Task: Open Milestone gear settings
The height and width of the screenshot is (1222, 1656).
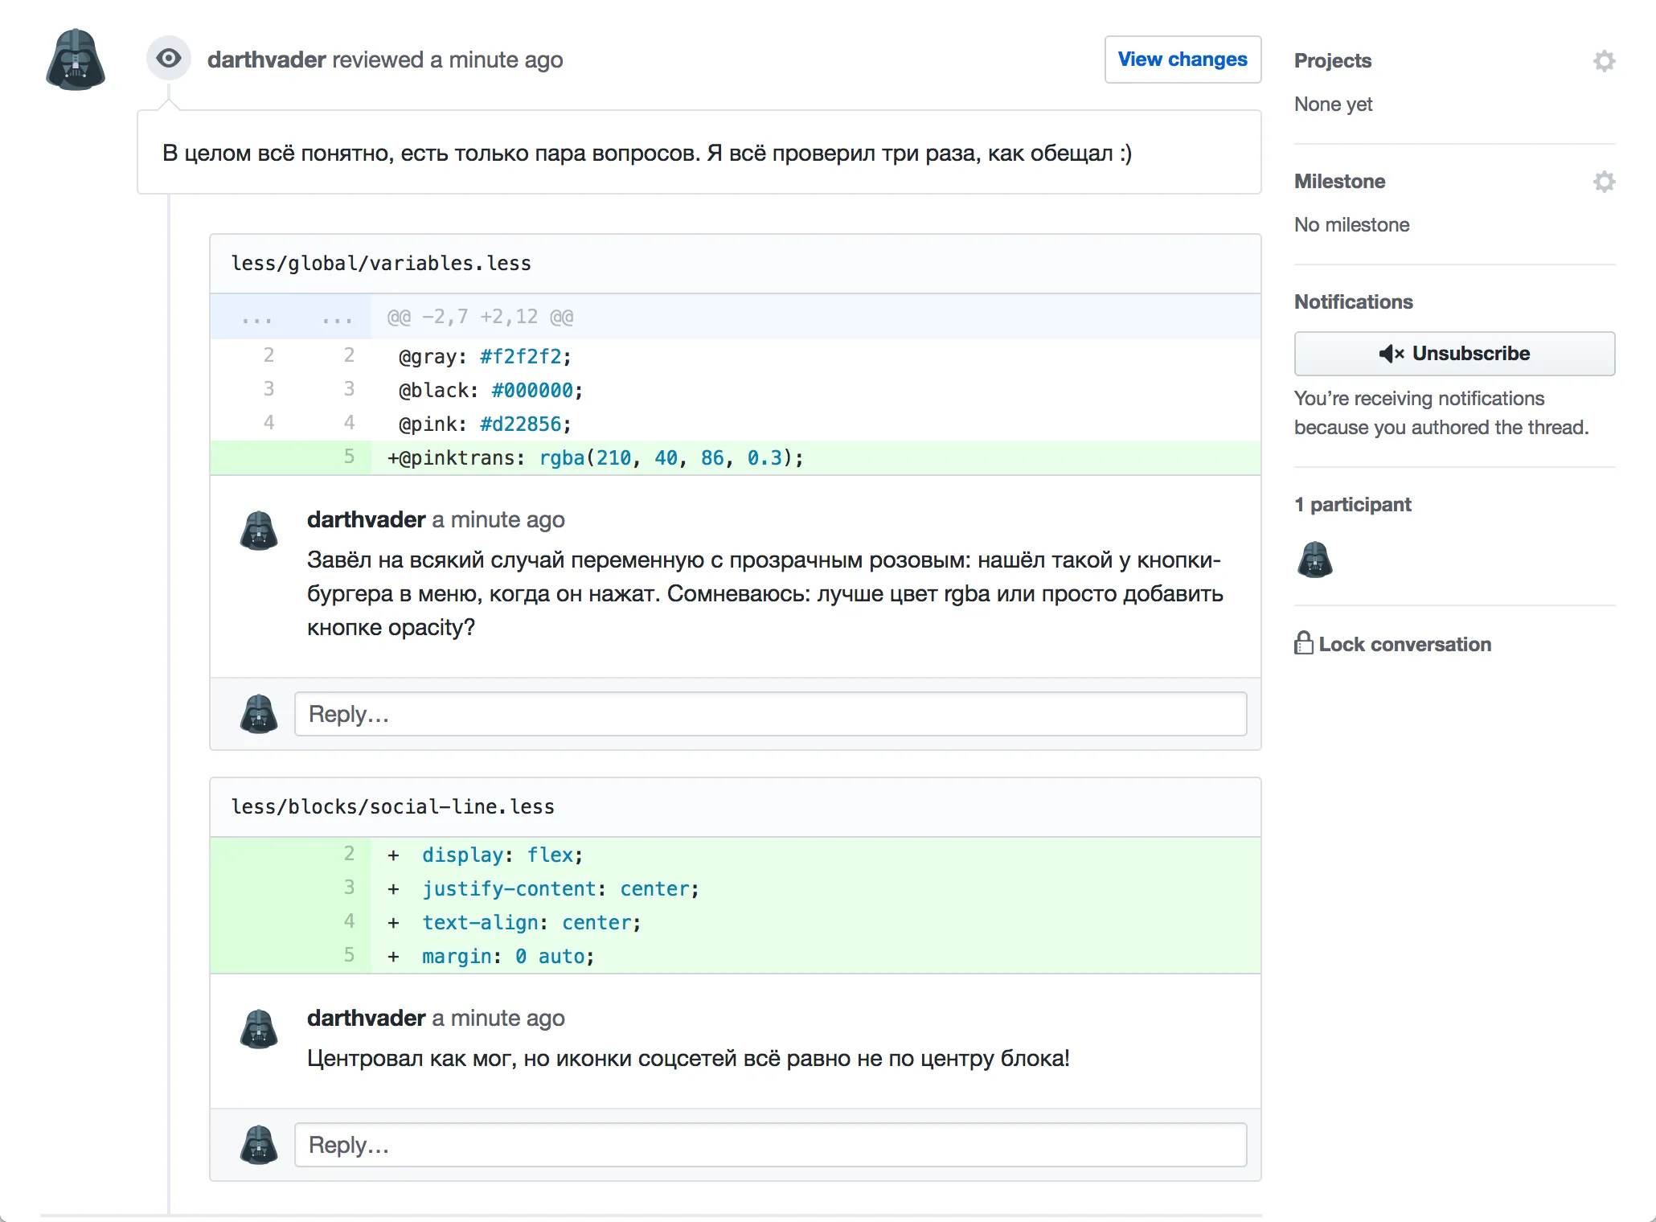Action: click(x=1604, y=182)
